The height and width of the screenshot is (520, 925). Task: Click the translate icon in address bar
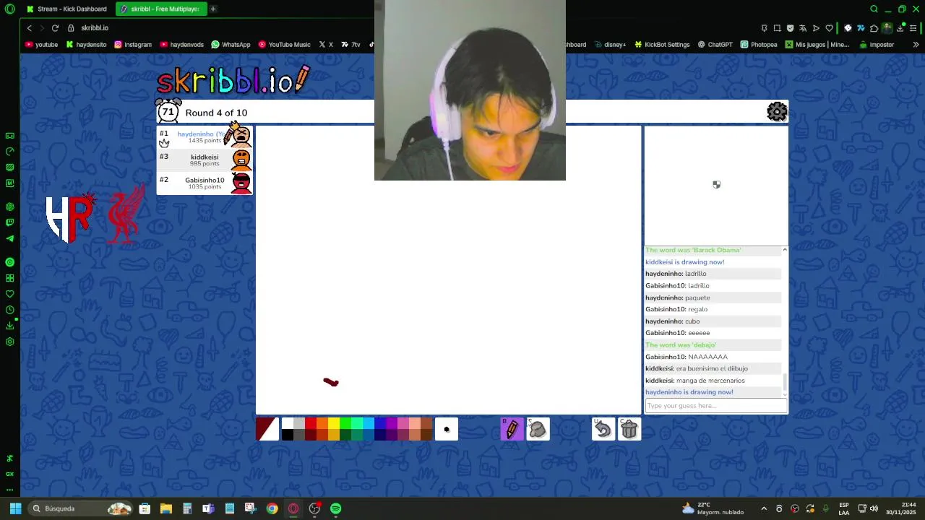click(x=803, y=28)
